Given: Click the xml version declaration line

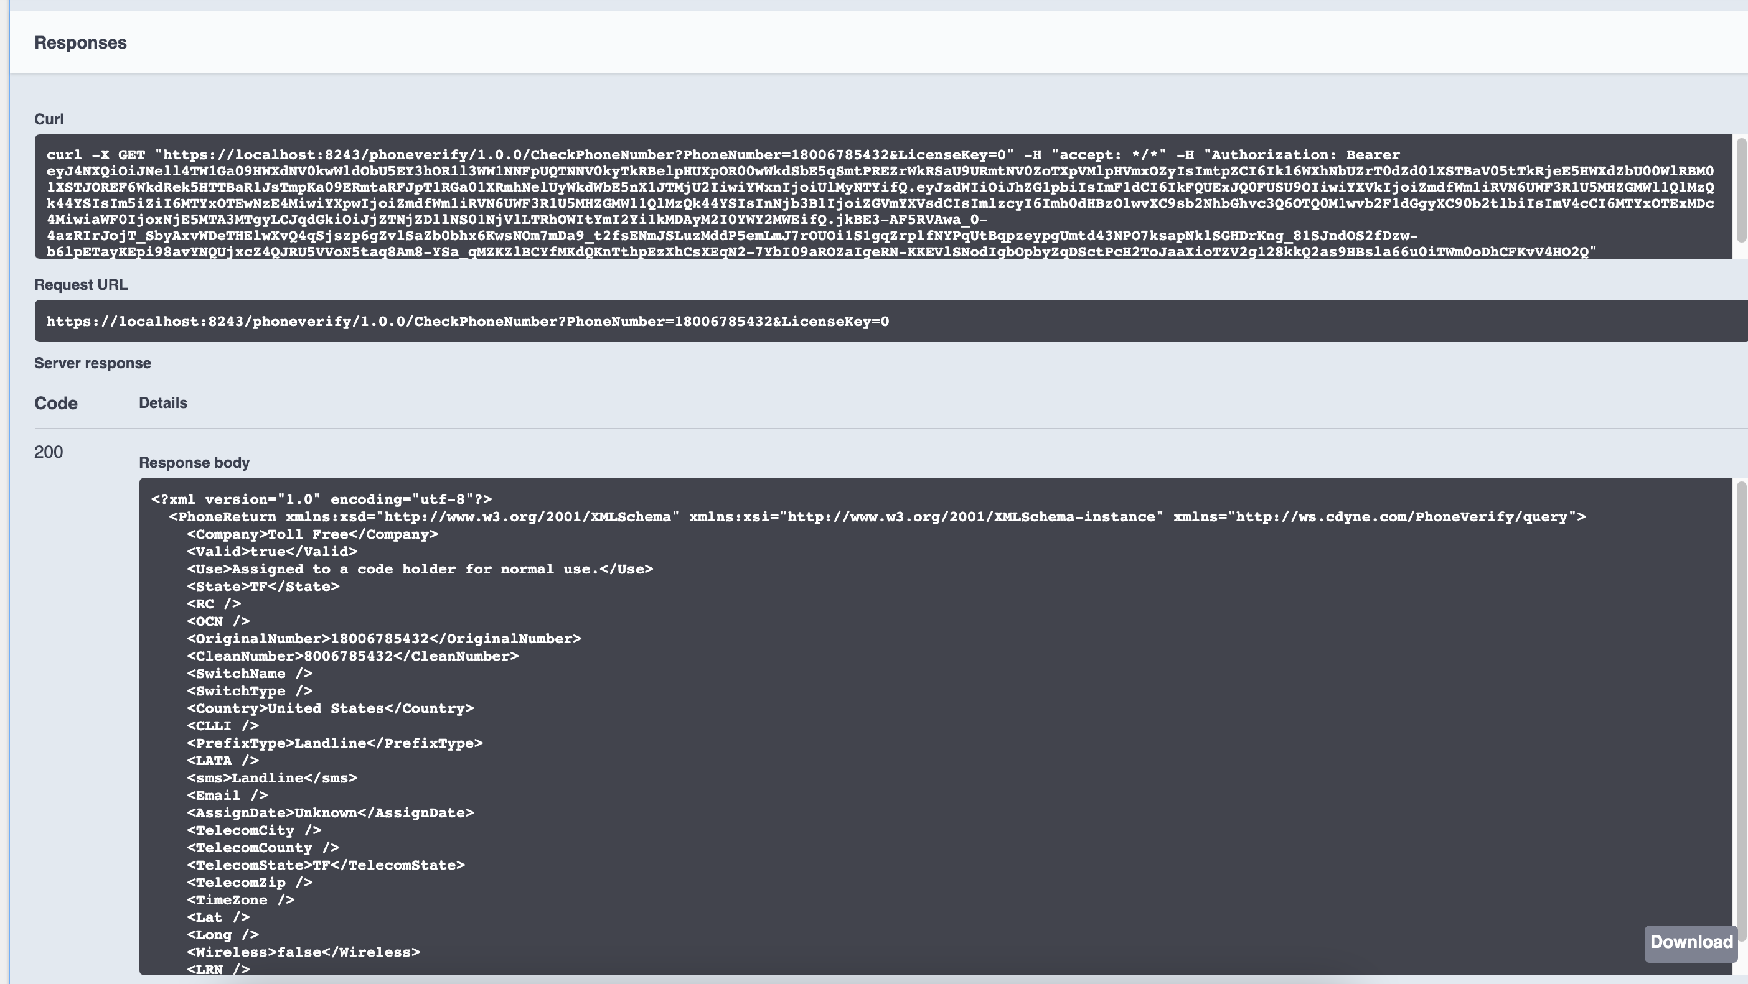Looking at the screenshot, I should 322,500.
